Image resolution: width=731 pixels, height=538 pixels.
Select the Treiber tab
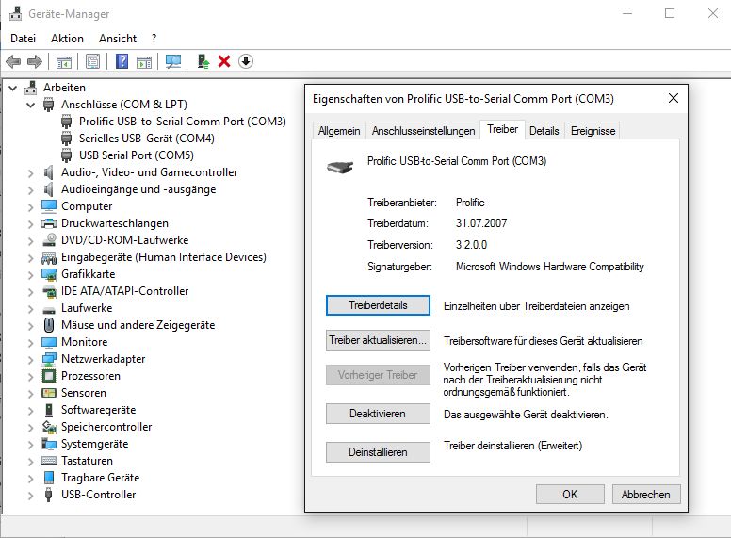tap(503, 129)
